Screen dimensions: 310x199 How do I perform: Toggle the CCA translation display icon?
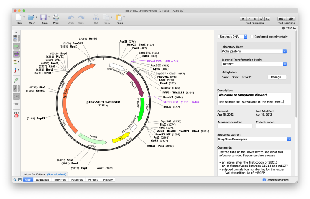pyautogui.click(x=16, y=113)
